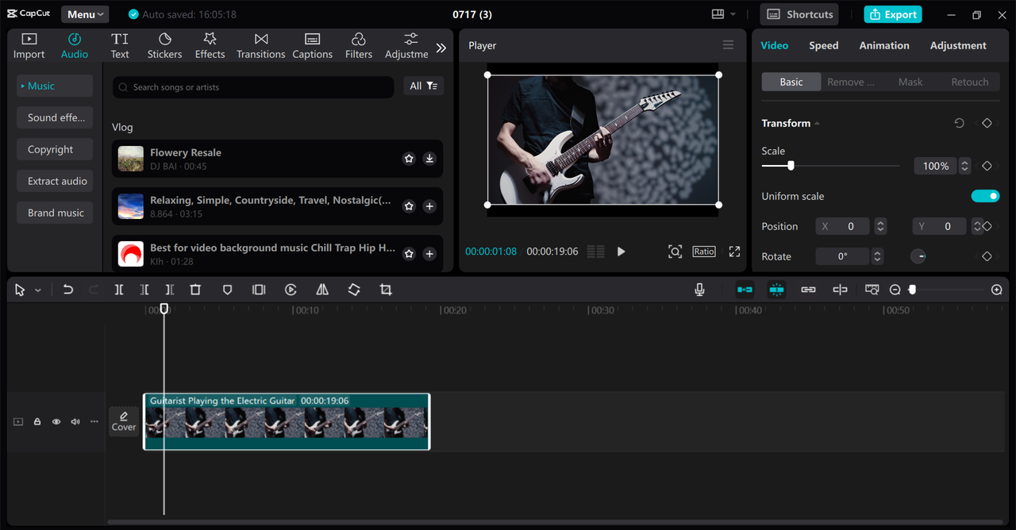Open the Transitions tab
1016x530 pixels.
coord(260,46)
